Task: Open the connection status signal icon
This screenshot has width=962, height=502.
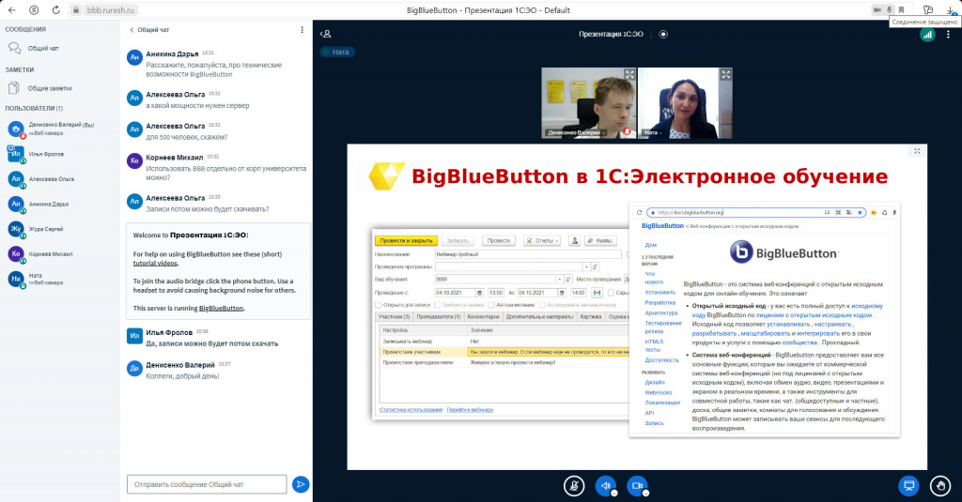Action: pos(927,34)
